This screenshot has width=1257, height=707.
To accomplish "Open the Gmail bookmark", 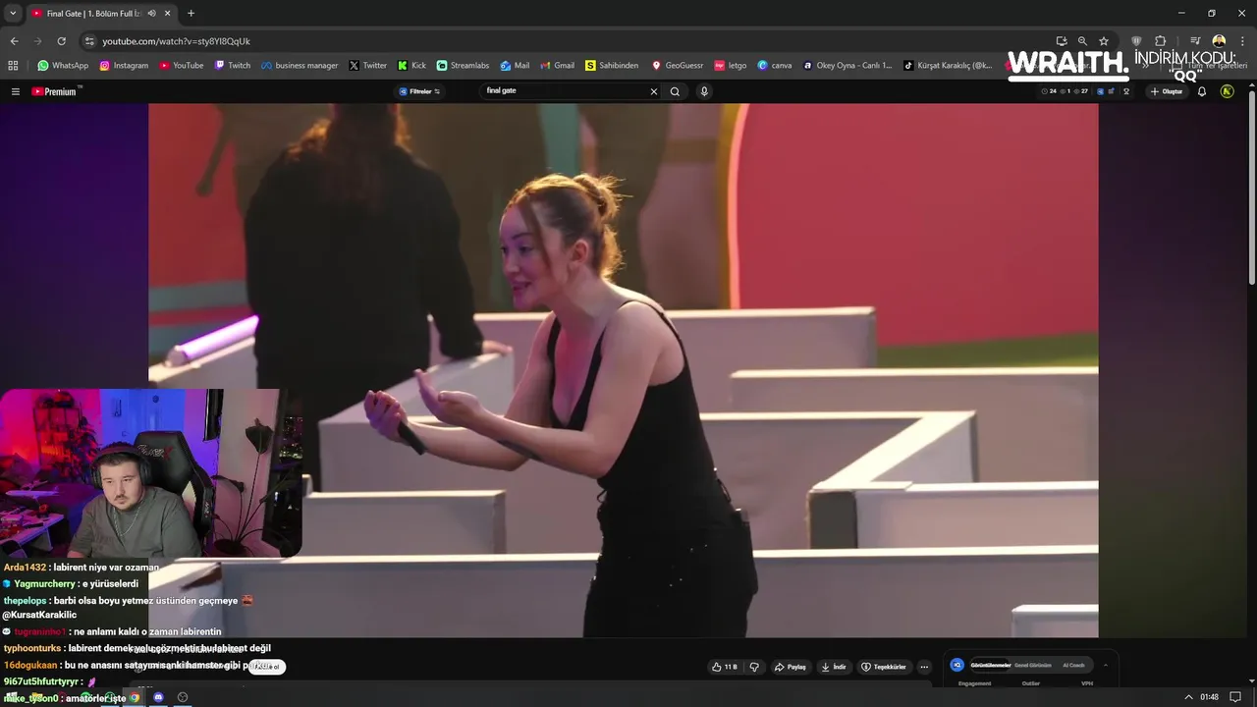I will coord(558,66).
